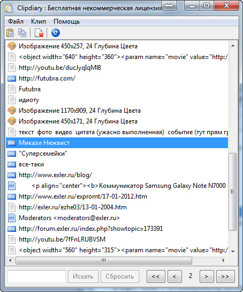Viewport: 243px width, 292px height.
Task: Open the Клип menu
Action: [39, 21]
